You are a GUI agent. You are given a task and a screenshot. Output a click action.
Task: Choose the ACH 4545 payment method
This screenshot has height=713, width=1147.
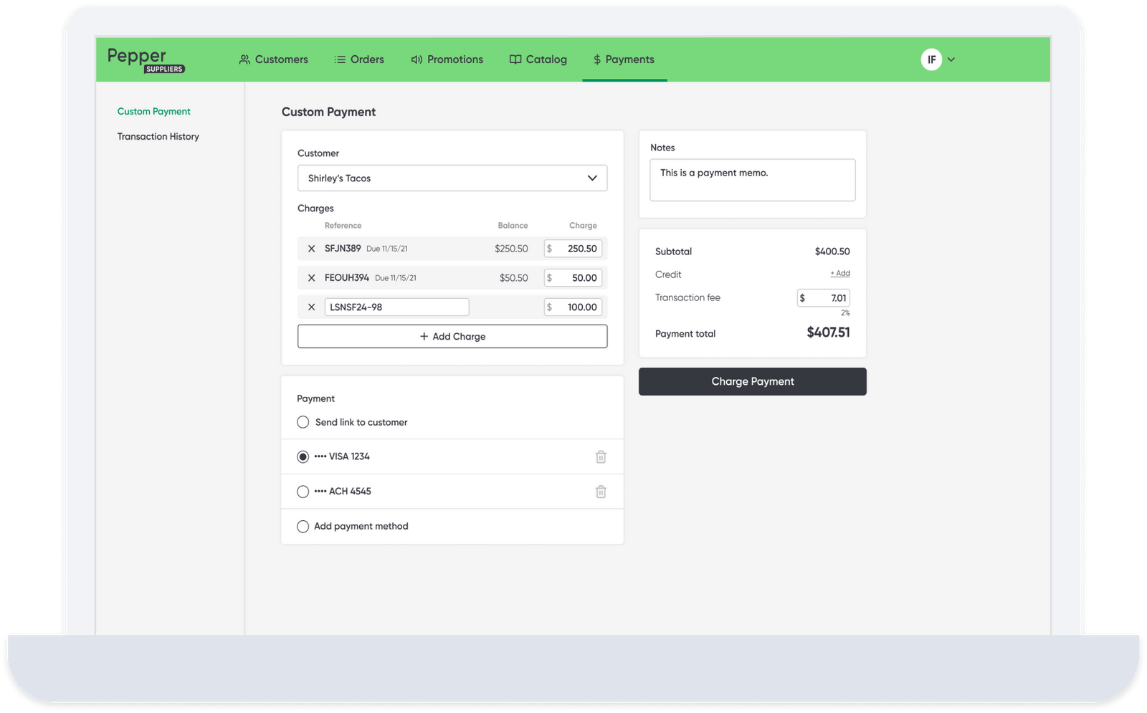(x=303, y=492)
